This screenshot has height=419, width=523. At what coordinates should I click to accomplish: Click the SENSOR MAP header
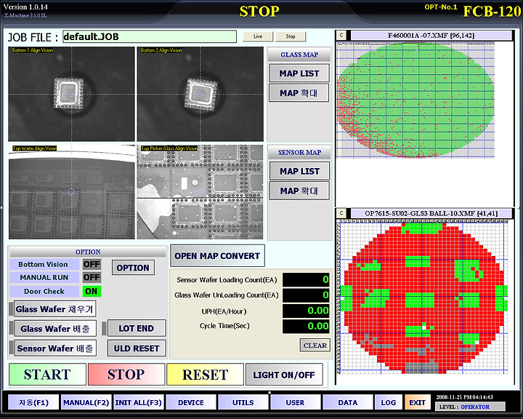[299, 152]
